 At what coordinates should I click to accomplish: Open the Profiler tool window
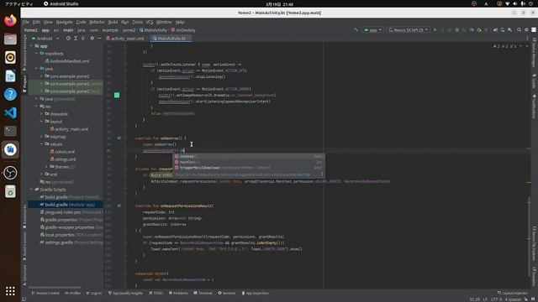pyautogui.click(x=73, y=293)
